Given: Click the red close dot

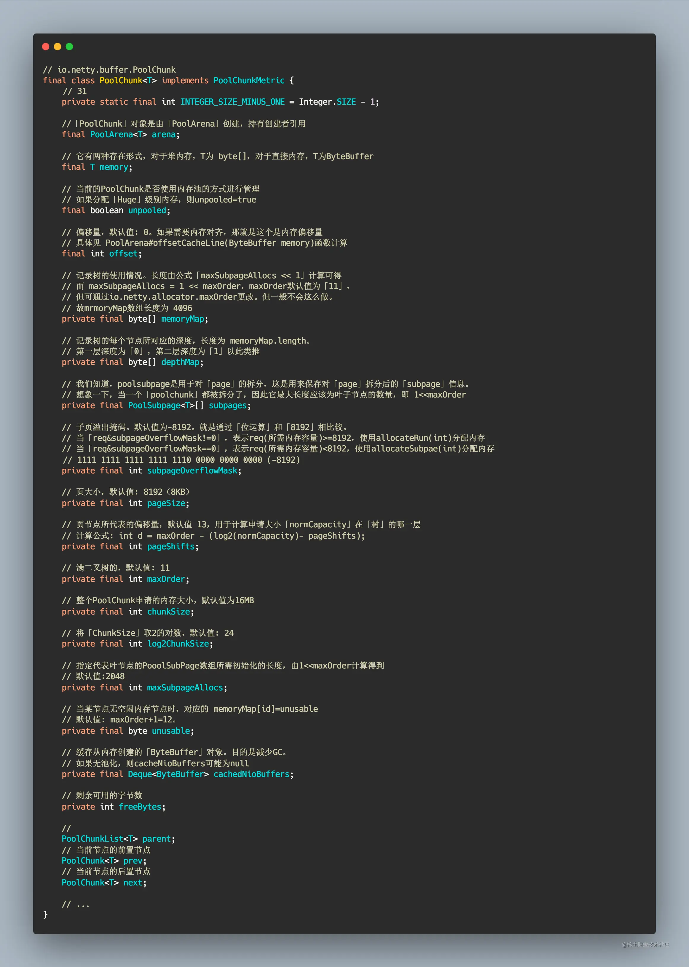Looking at the screenshot, I should [46, 47].
